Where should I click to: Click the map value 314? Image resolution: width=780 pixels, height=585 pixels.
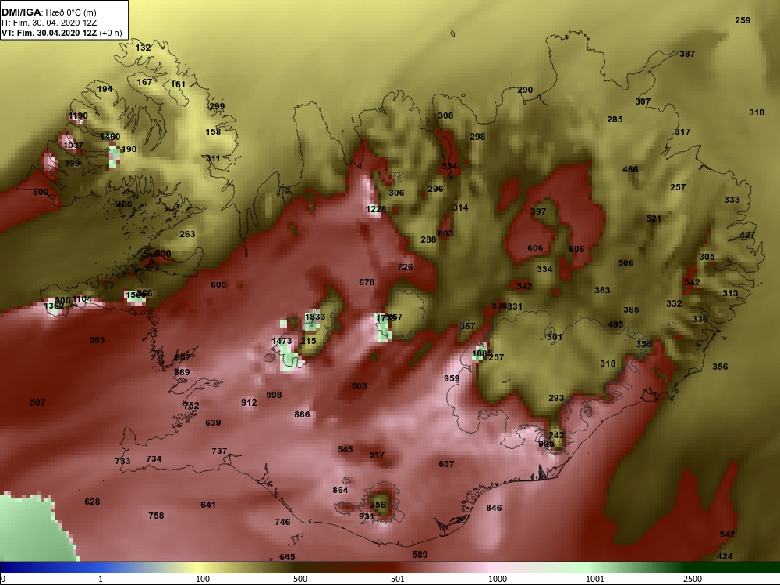point(460,208)
